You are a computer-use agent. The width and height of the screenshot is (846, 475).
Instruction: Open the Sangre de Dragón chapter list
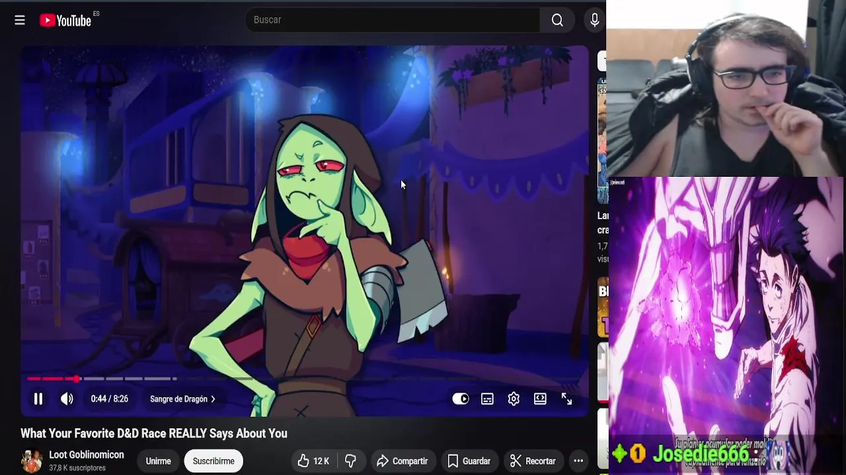(x=182, y=399)
